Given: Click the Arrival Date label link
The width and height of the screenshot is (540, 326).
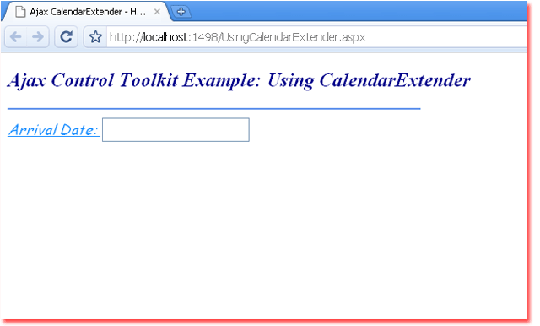Looking at the screenshot, I should [x=54, y=130].
